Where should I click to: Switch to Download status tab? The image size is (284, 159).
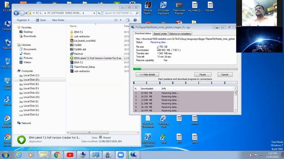point(143,34)
